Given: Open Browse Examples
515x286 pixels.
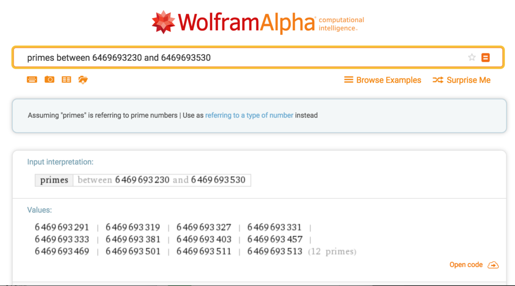Looking at the screenshot, I should tap(389, 80).
